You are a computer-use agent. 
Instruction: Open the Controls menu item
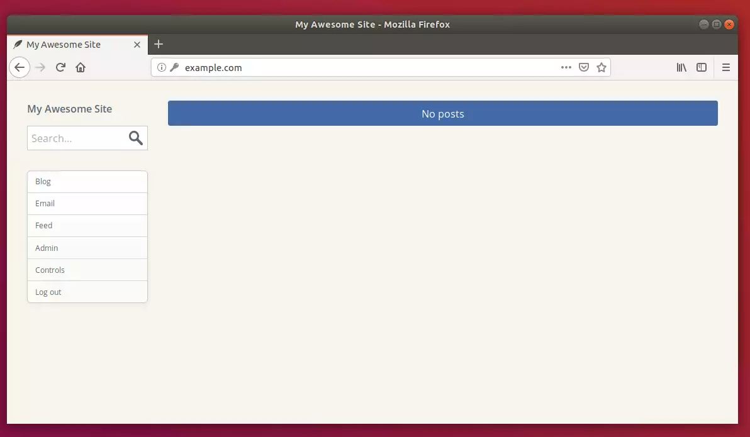coord(87,270)
